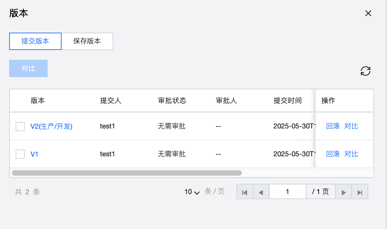Screen dimensions: 387x229
Task: Click 对比 link in the V1 row
Action: pos(351,154)
